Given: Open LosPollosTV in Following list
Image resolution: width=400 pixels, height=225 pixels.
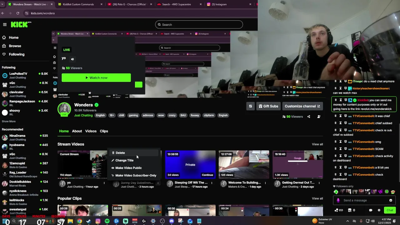Looking at the screenshot, I should coord(25,75).
